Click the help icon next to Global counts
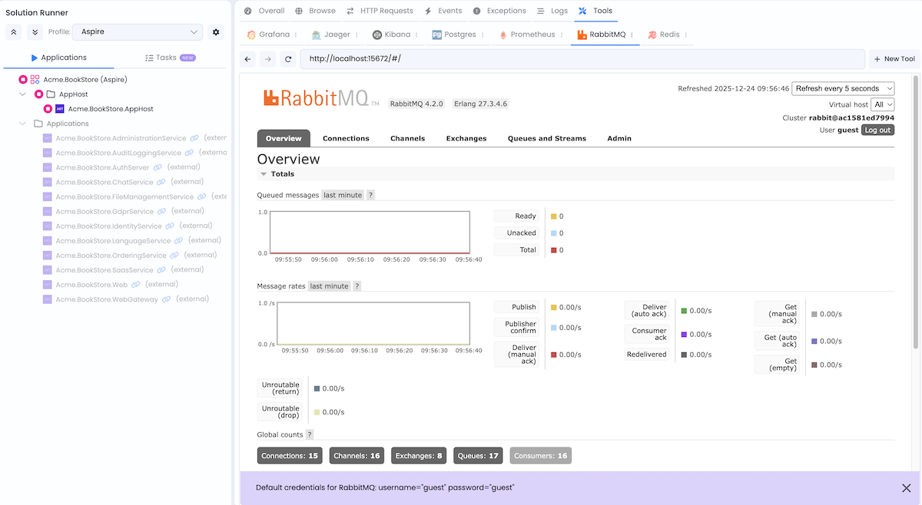922x505 pixels. click(309, 434)
